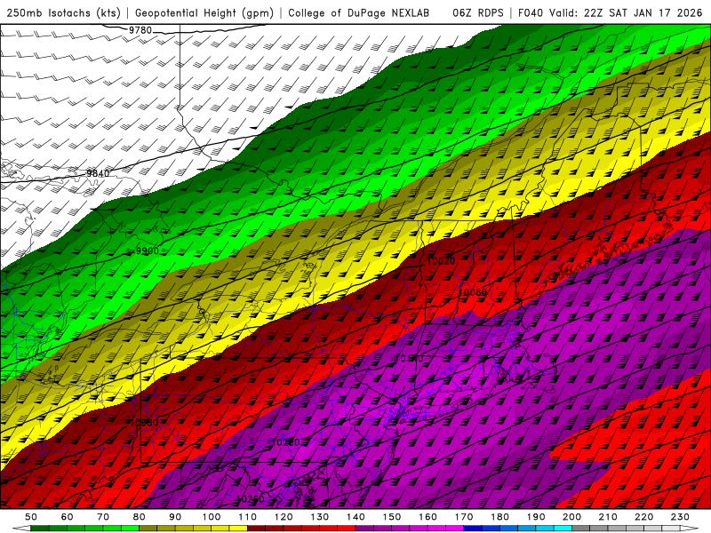The height and width of the screenshot is (533, 711).
Task: Click the 120 kts legend value
Action: click(284, 517)
